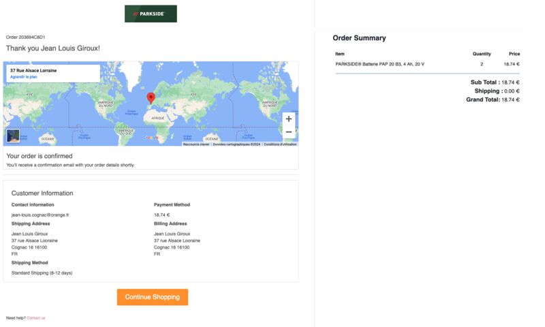
Task: Click billing 'Cognac 16 16100' line
Action: 172,247
